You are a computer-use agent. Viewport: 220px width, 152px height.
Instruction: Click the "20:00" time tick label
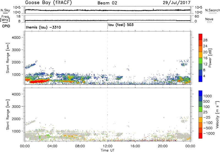[163, 146]
